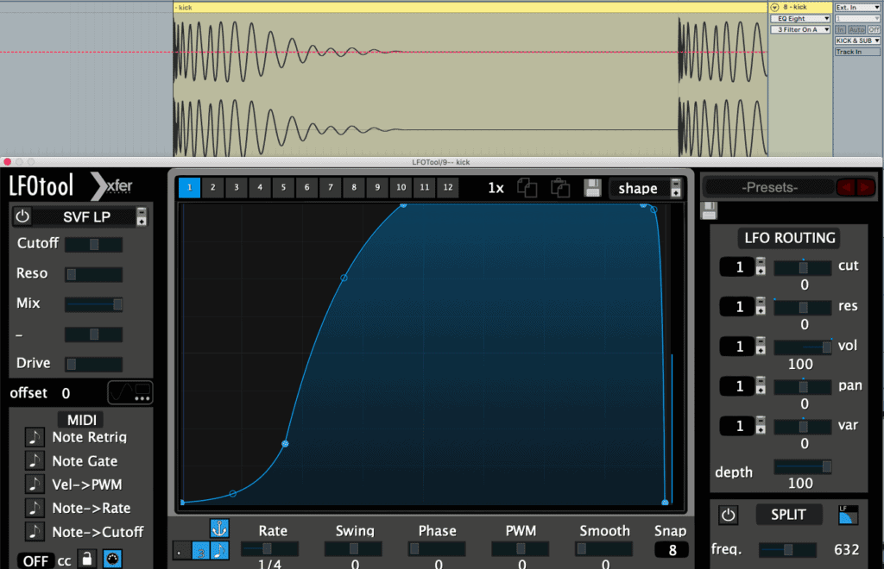
Task: Toggle the SPLIT section power button
Action: [x=728, y=514]
